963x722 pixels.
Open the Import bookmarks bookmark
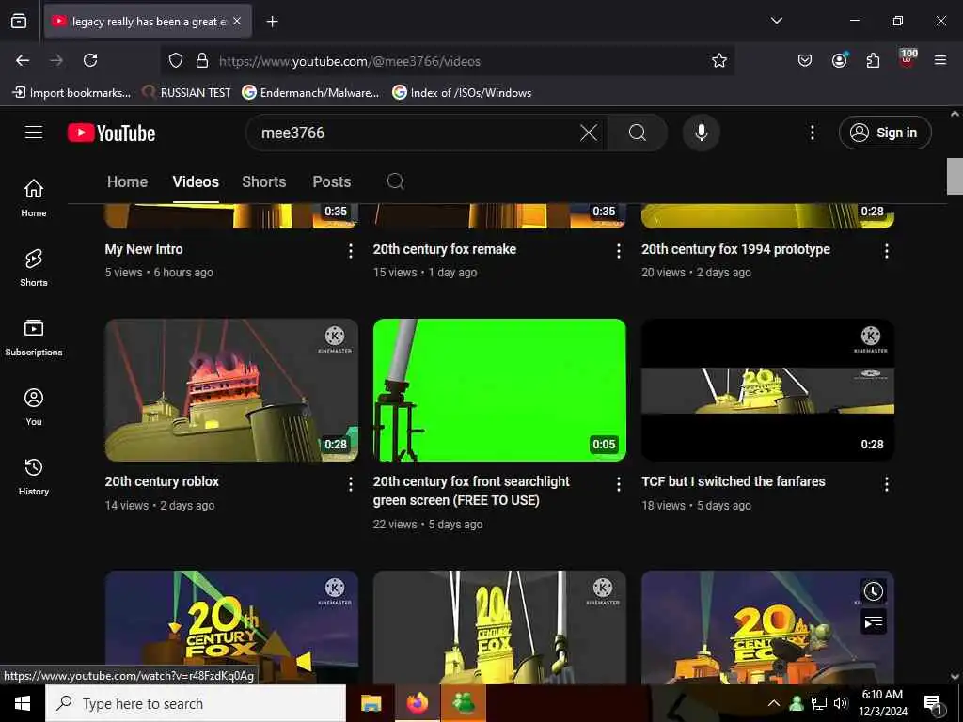(x=71, y=93)
